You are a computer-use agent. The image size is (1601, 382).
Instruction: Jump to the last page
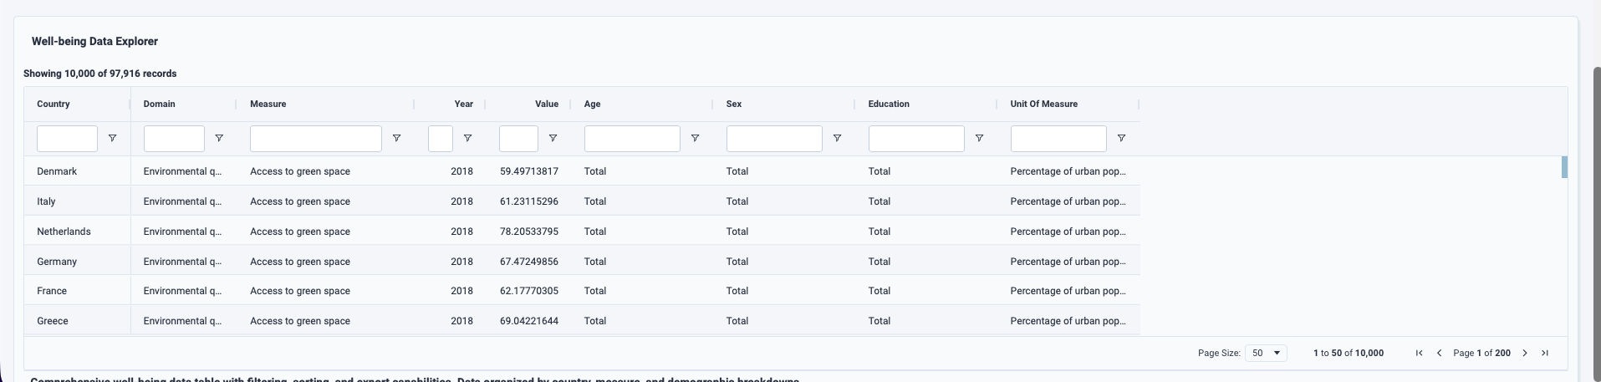coord(1545,354)
